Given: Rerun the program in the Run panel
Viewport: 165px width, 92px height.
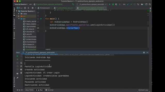Looking at the screenshot, I should (18, 56).
